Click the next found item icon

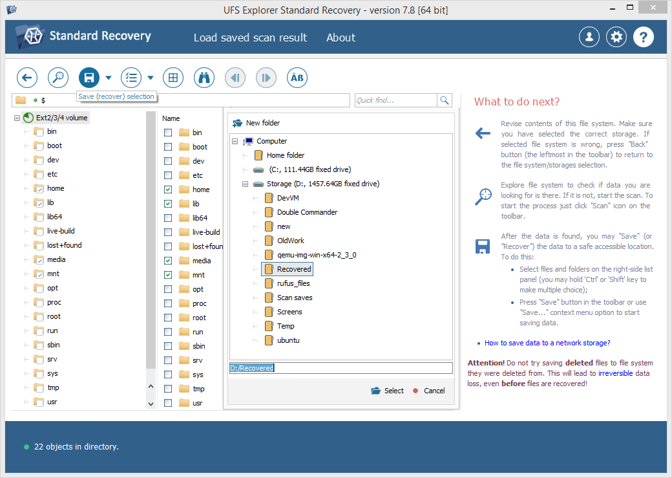point(266,78)
